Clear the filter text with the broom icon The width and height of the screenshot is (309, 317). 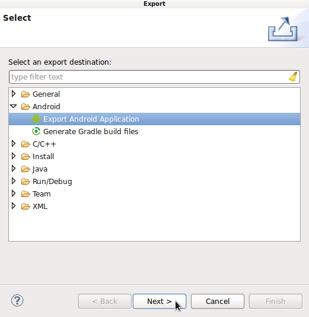[x=293, y=77]
